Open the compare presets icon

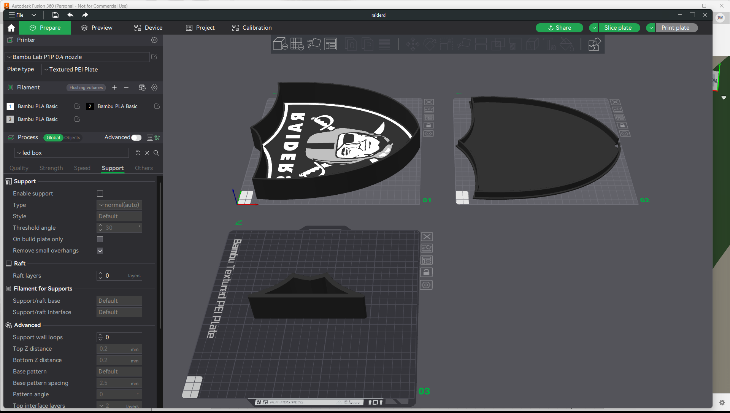pyautogui.click(x=150, y=138)
